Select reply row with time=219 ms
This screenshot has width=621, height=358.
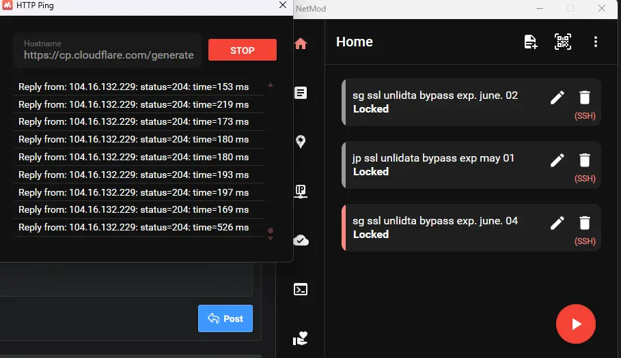pos(139,104)
